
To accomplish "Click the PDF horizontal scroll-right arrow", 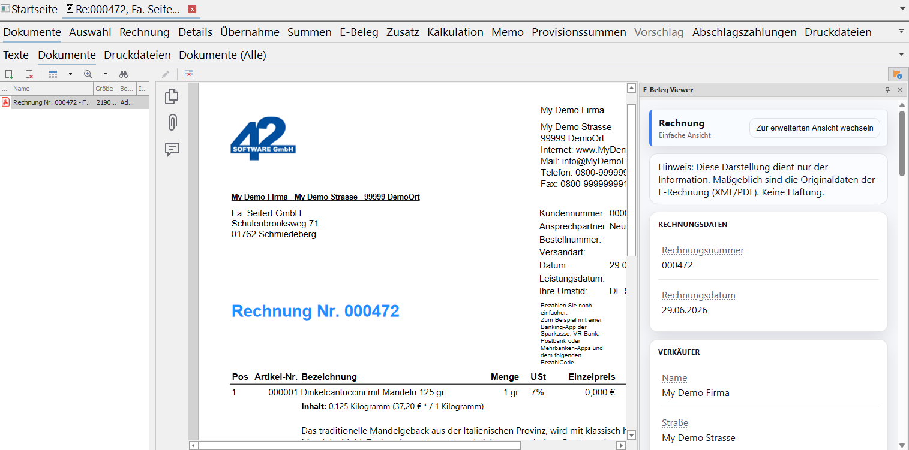I will (x=621, y=446).
